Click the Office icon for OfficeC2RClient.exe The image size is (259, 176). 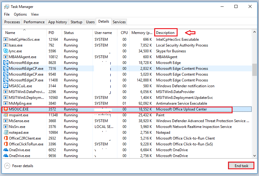pos(6,138)
